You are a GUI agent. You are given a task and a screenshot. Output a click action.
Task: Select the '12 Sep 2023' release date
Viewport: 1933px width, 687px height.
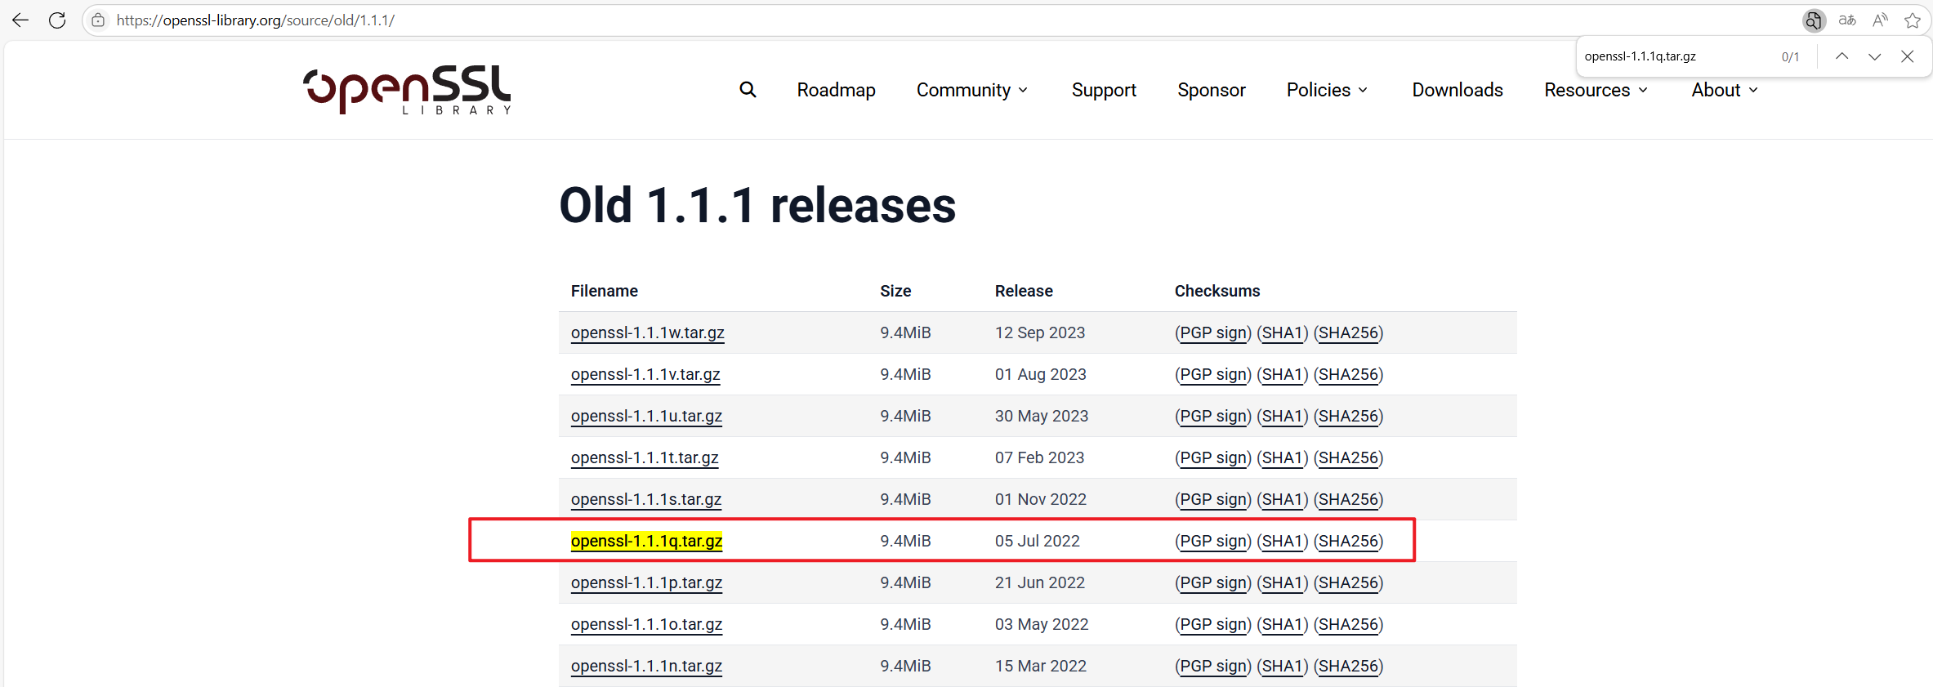tap(1040, 332)
